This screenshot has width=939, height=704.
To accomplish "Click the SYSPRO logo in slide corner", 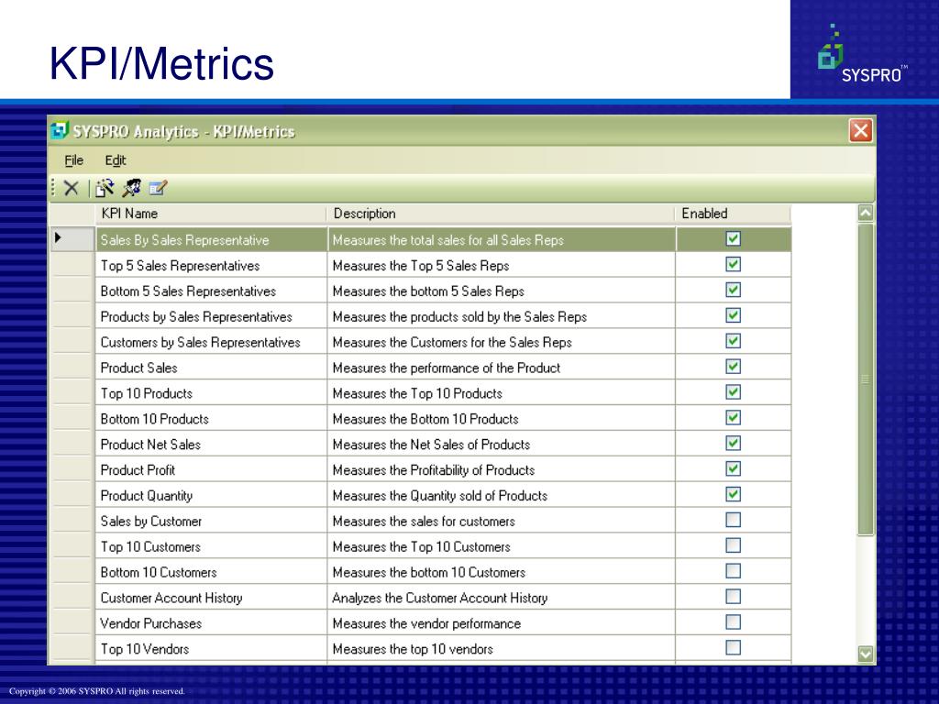I will pyautogui.click(x=862, y=53).
